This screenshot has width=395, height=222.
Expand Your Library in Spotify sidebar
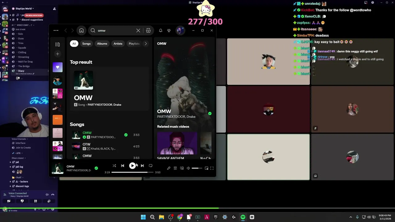(x=57, y=44)
